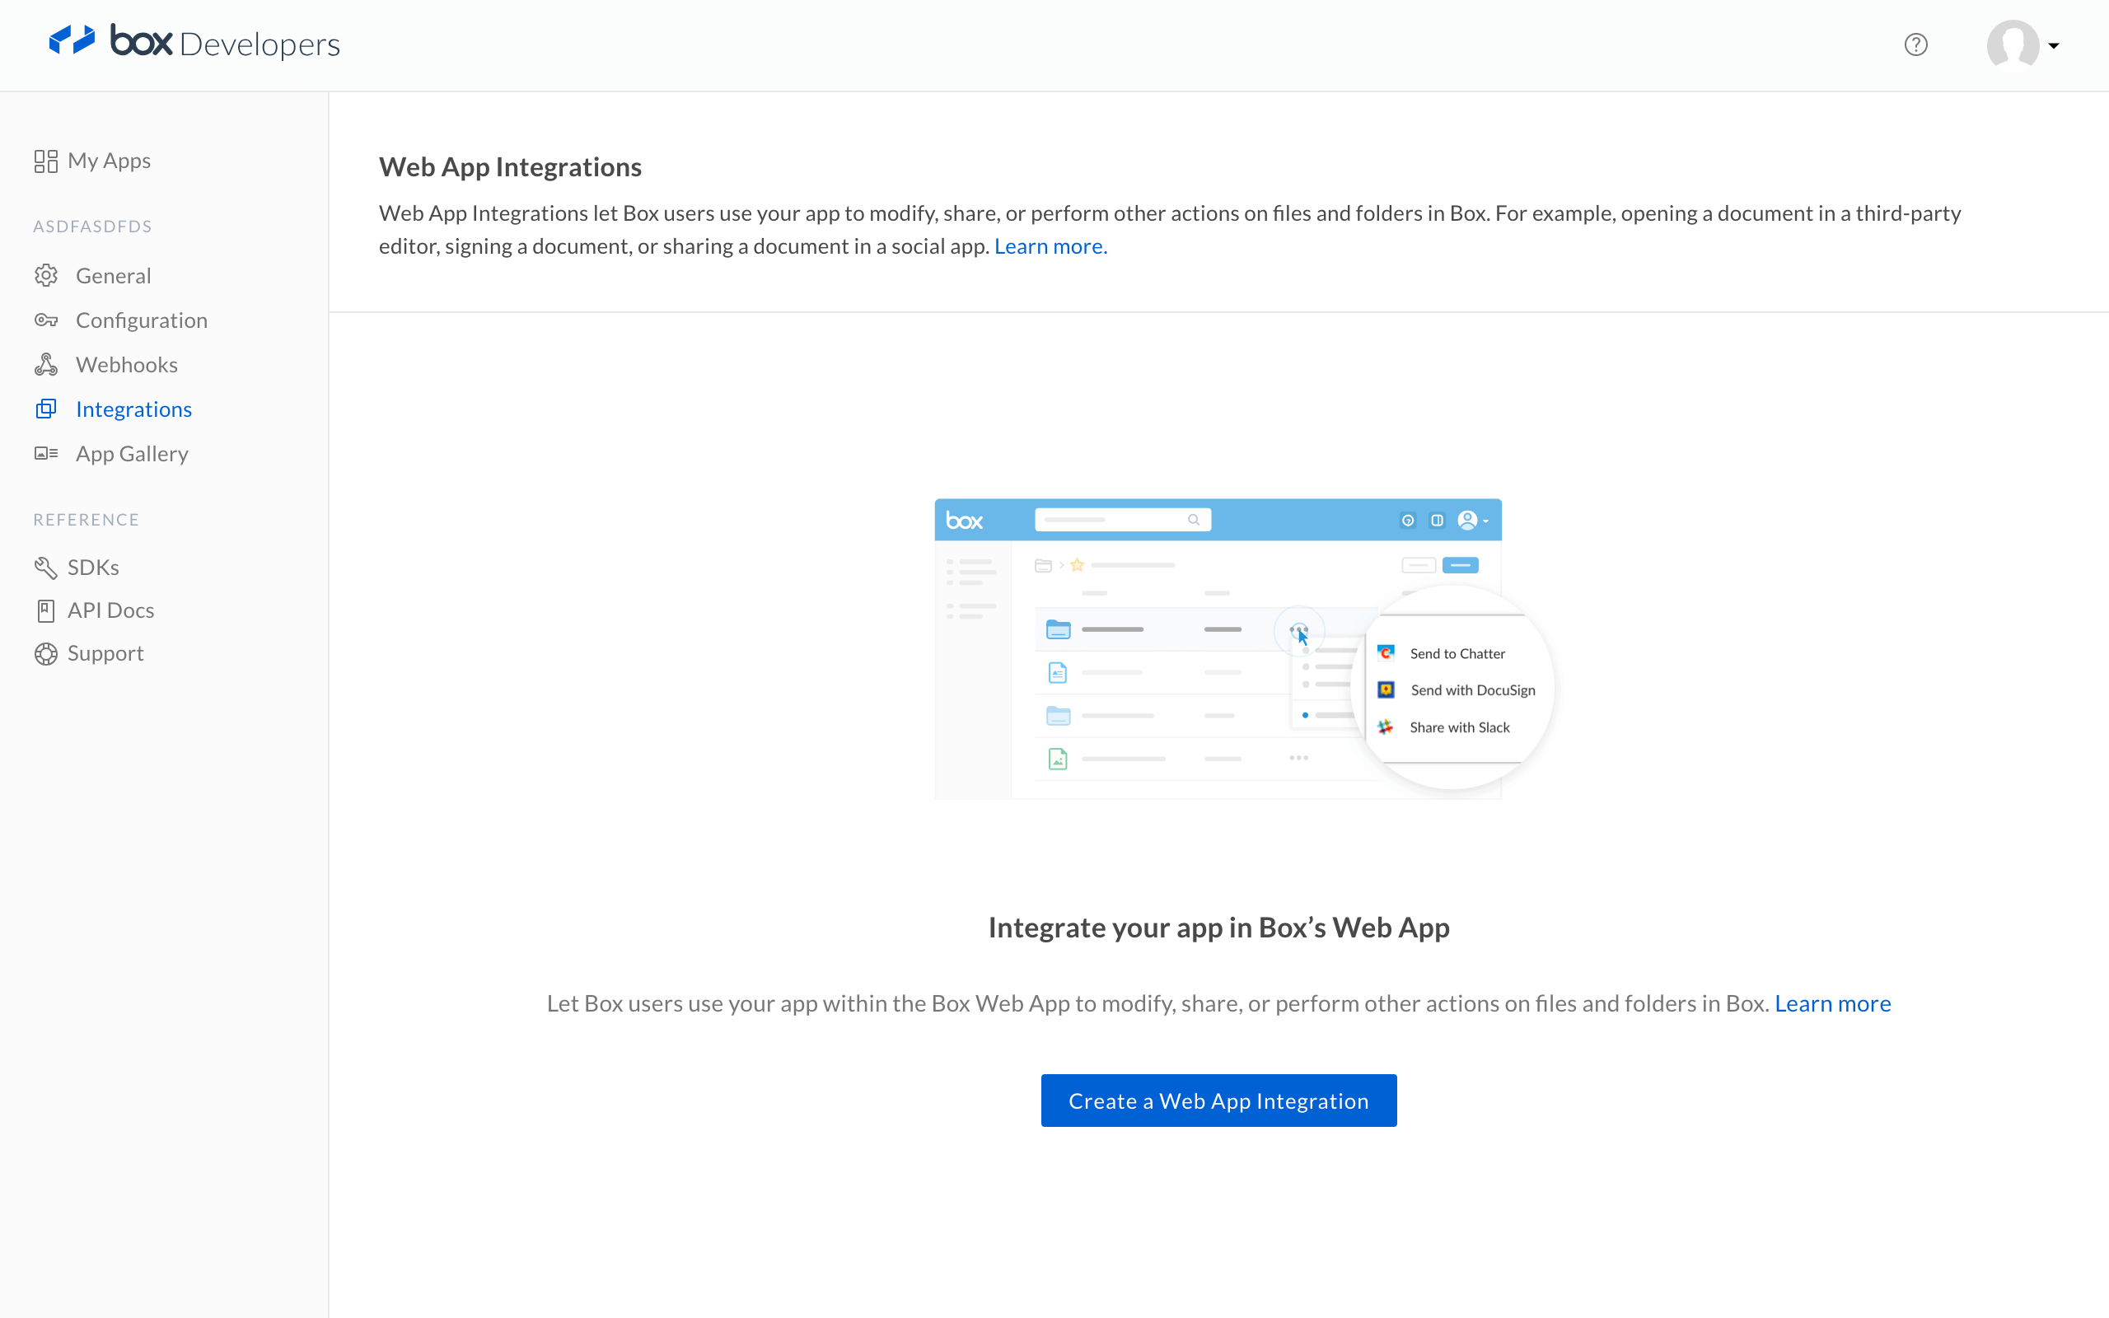Click the Integrations sidebar icon
The image size is (2109, 1318).
click(46, 409)
